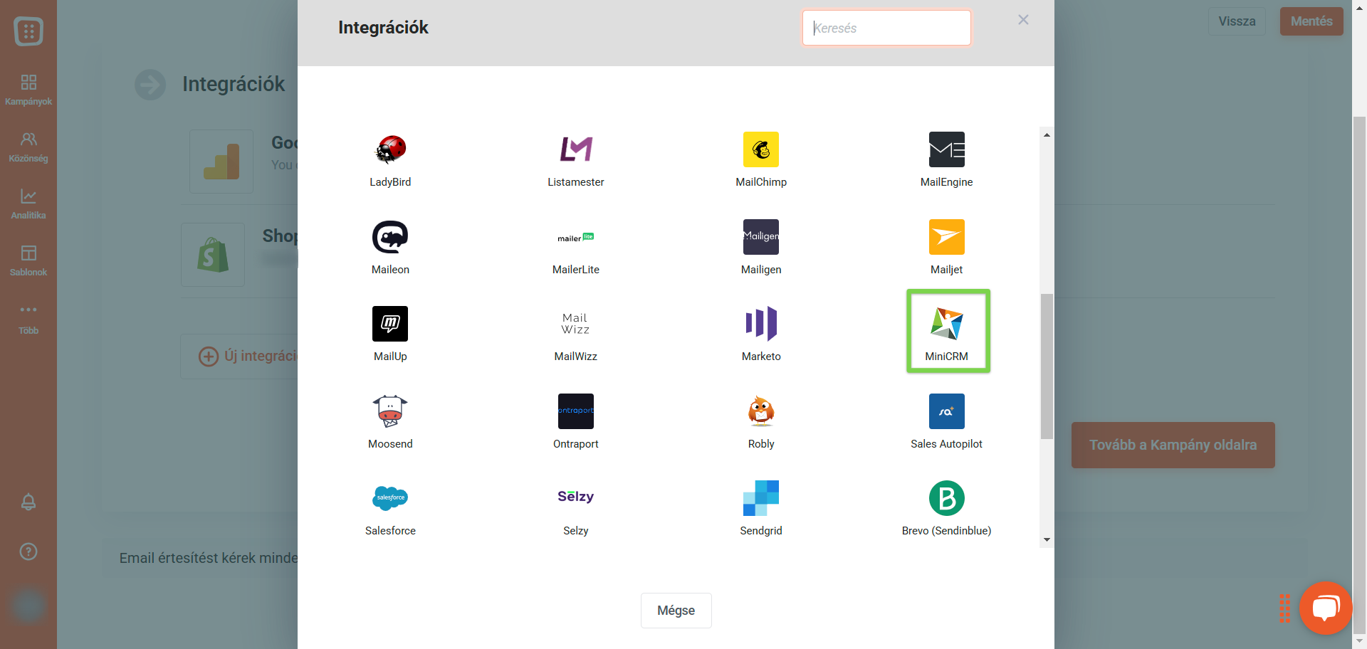
Task: Choose the Mailigen integration icon
Action: coord(761,237)
